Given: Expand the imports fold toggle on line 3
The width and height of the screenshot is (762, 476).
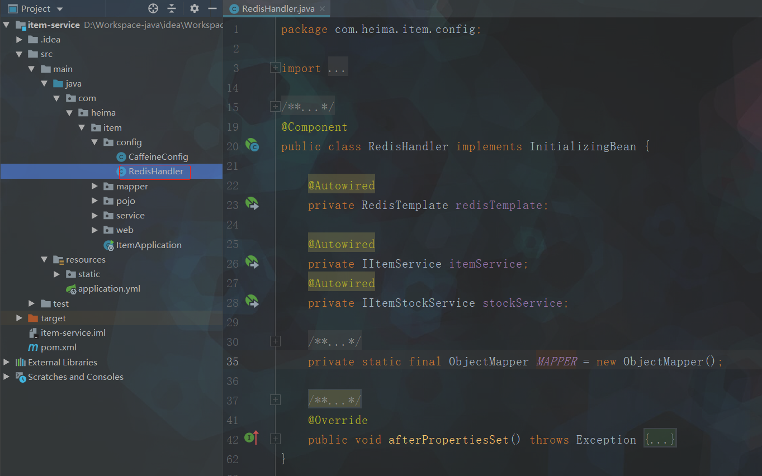Looking at the screenshot, I should (274, 68).
